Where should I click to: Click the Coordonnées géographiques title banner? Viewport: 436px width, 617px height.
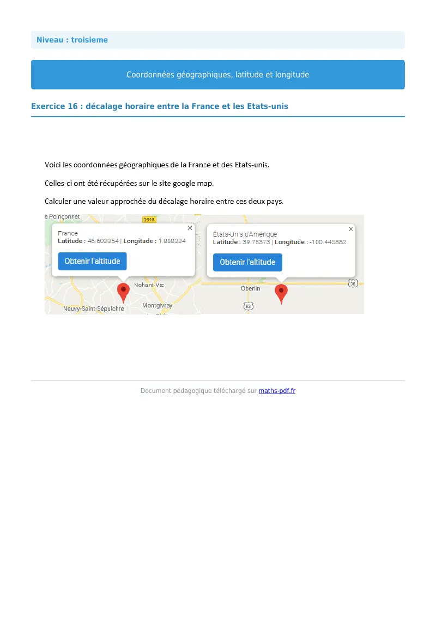218,75
